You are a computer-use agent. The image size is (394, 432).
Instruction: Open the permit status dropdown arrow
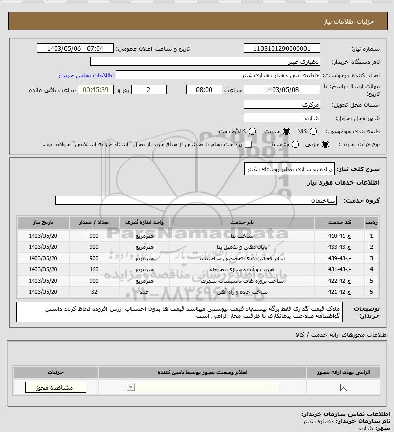click(x=130, y=388)
